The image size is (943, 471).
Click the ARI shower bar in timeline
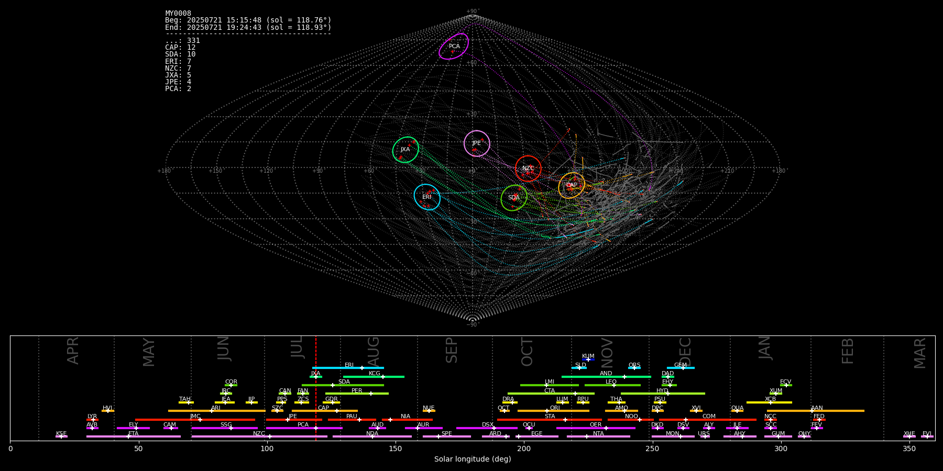tap(216, 411)
